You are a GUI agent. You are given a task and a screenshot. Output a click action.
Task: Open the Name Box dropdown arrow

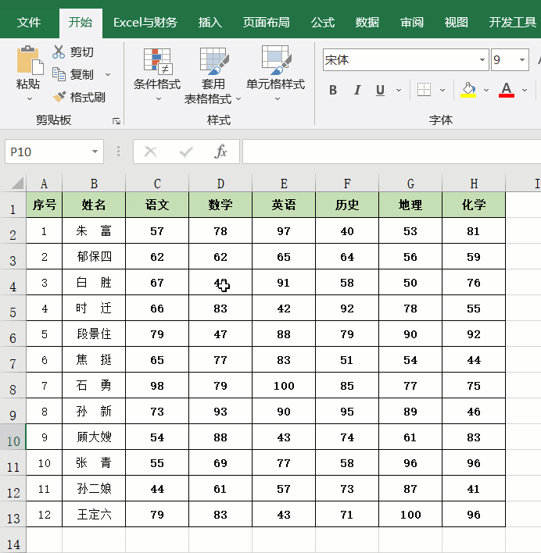click(95, 152)
